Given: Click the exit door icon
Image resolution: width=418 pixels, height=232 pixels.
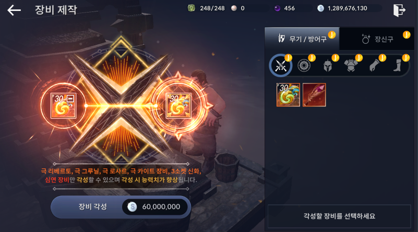Looking at the screenshot, I should 399,10.
